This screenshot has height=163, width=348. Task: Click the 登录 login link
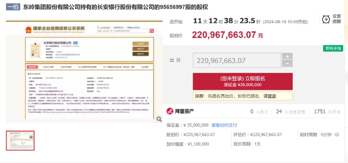click(x=272, y=96)
